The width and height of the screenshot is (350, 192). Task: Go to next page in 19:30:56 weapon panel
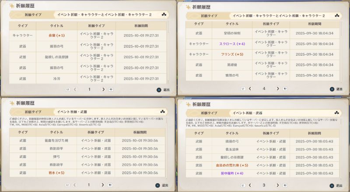[103, 185]
